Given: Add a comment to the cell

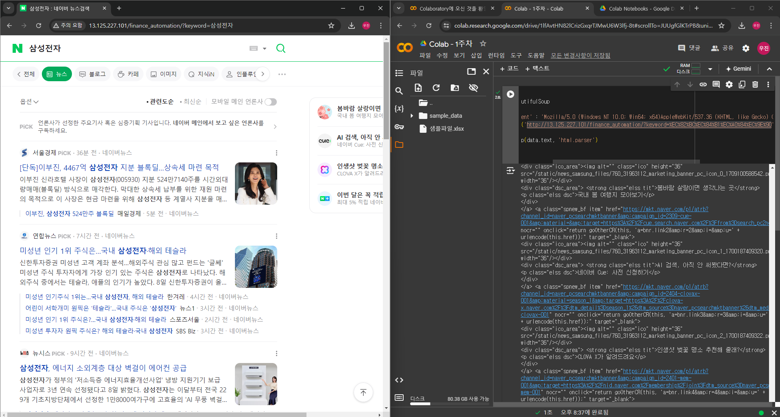Looking at the screenshot, I should pyautogui.click(x=716, y=84).
